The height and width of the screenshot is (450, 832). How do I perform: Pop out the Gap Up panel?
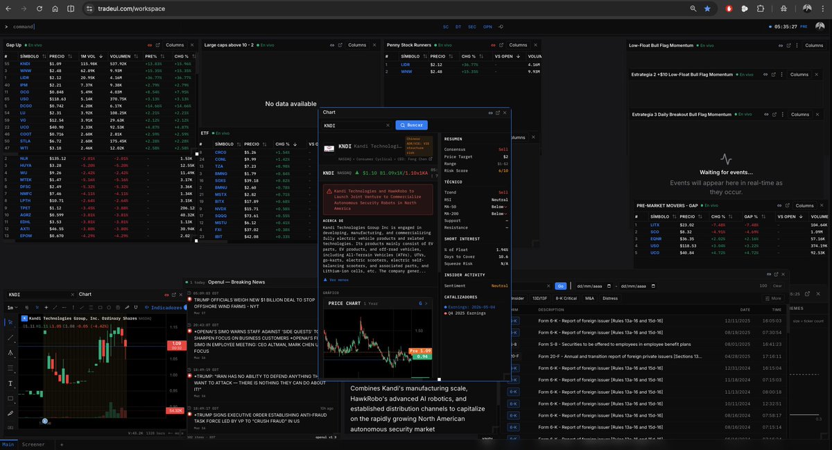click(x=157, y=45)
